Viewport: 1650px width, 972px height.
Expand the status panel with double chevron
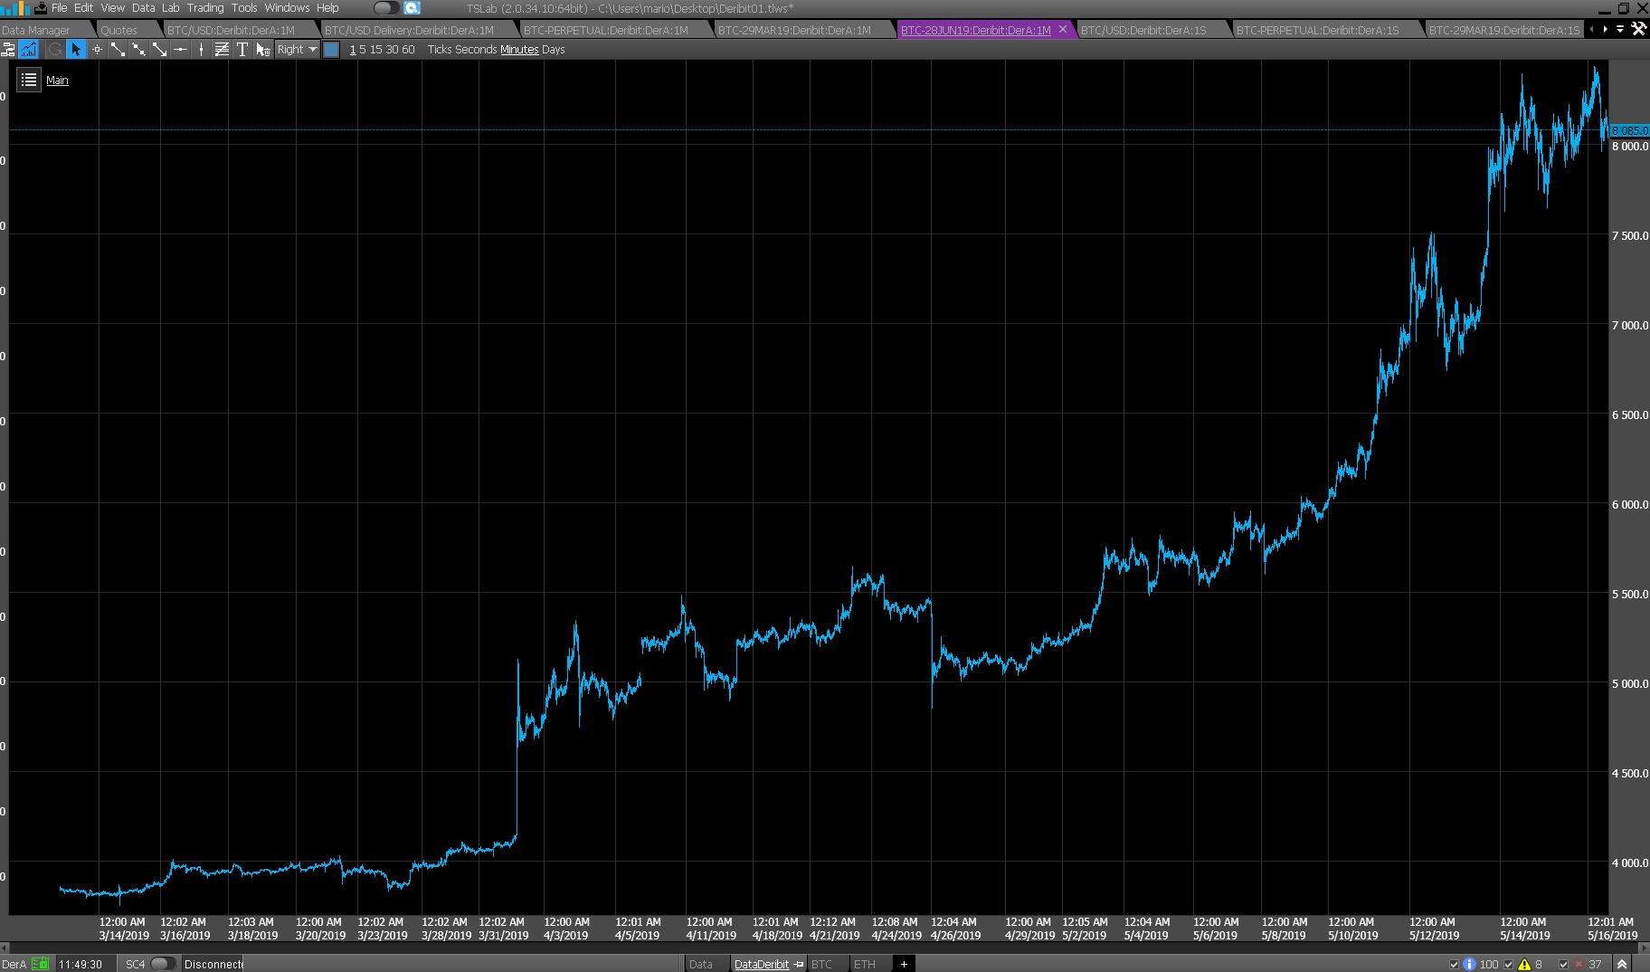(1622, 964)
